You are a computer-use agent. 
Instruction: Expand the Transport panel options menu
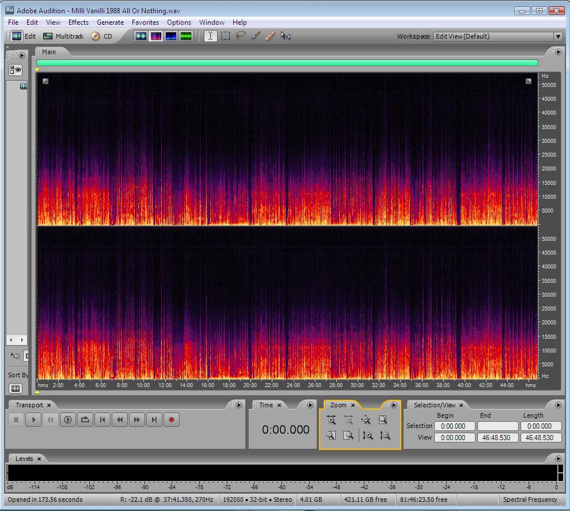pos(239,405)
